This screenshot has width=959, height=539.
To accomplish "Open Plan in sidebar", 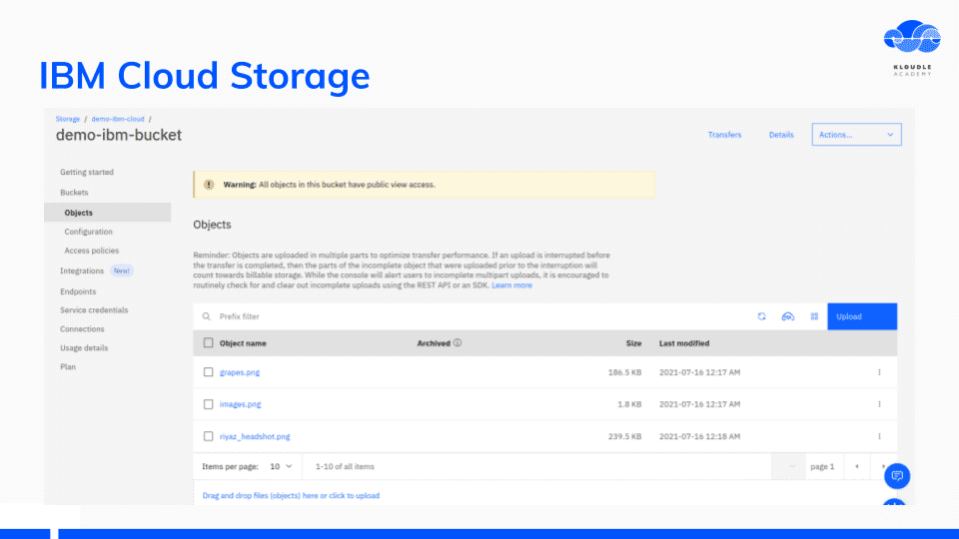I will click(x=68, y=366).
